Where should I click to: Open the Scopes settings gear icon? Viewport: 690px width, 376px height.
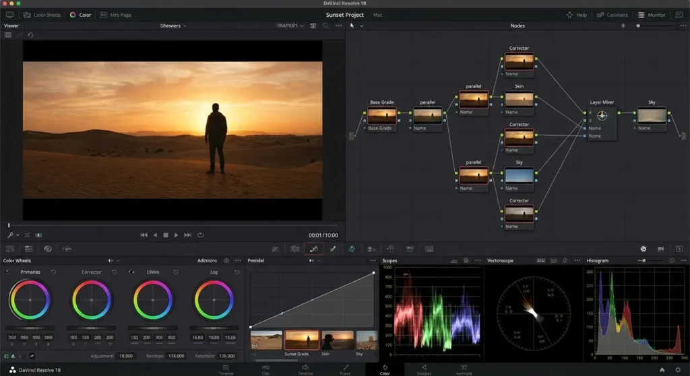466,260
